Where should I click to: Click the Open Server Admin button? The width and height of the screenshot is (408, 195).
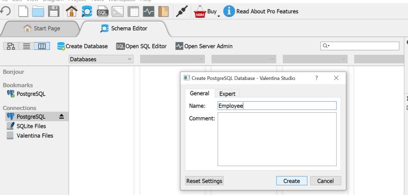click(204, 46)
